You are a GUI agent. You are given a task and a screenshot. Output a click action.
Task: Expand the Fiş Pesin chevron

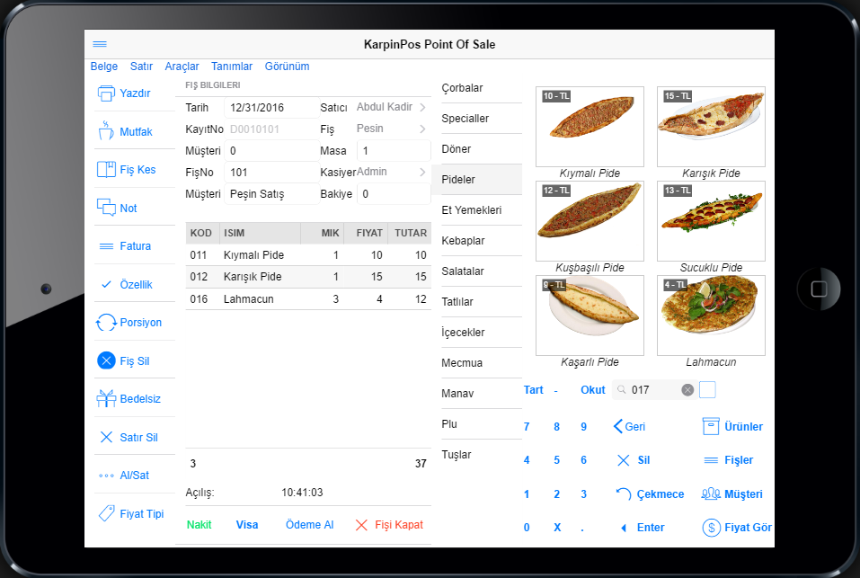tap(422, 129)
